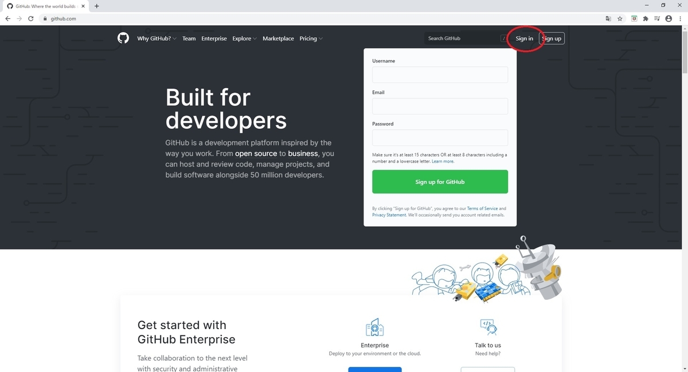Open the Team nav item
This screenshot has width=688, height=372.
(189, 38)
